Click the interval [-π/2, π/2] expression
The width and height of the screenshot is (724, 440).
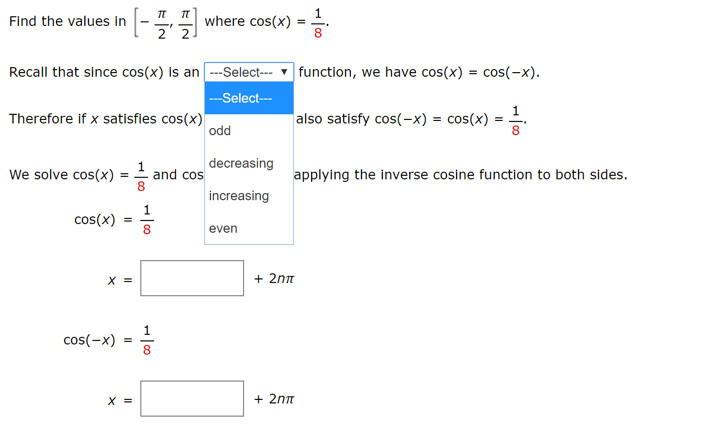point(166,21)
